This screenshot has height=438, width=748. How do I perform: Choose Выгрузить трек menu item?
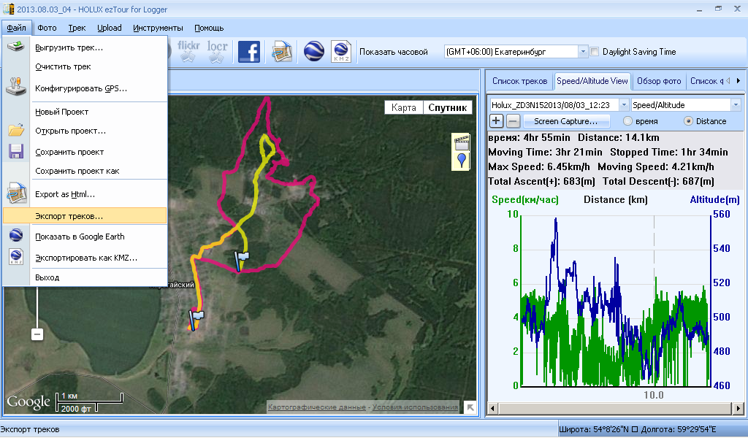coord(85,47)
